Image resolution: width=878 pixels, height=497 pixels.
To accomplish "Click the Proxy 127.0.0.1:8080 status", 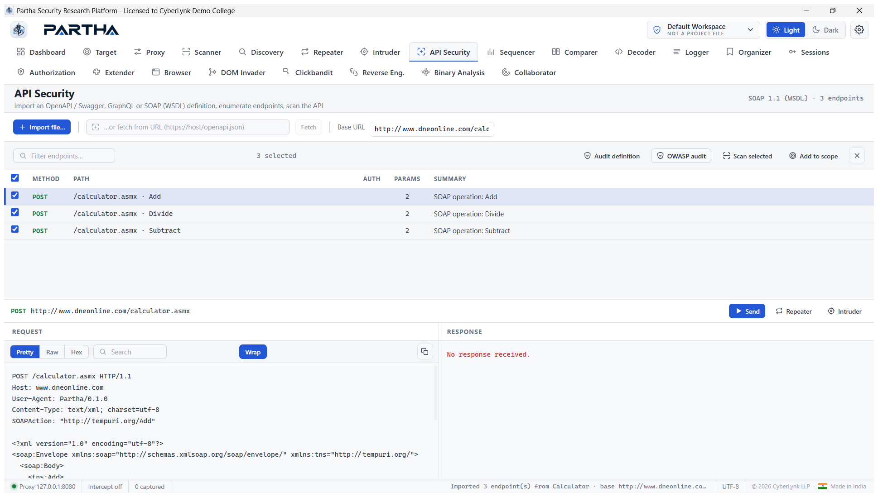I will [43, 487].
